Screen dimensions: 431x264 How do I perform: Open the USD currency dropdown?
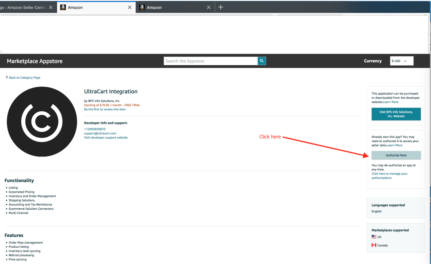tap(402, 61)
